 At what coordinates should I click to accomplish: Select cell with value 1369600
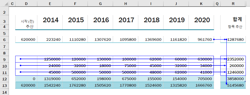[151, 40]
